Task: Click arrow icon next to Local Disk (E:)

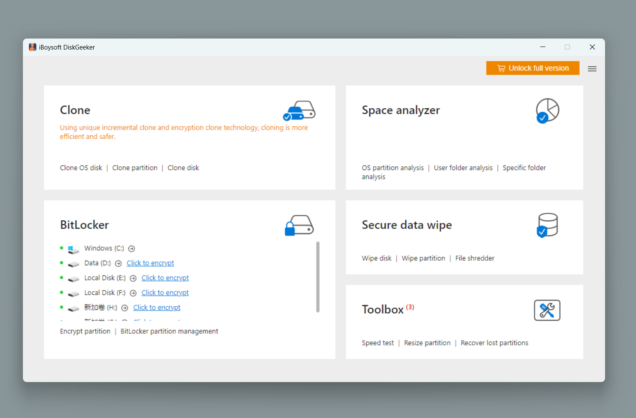Action: [133, 278]
